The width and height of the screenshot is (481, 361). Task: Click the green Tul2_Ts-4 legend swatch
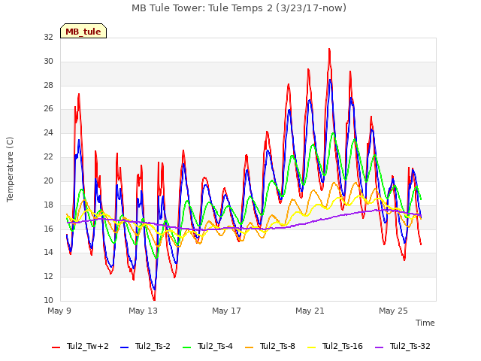point(187,347)
